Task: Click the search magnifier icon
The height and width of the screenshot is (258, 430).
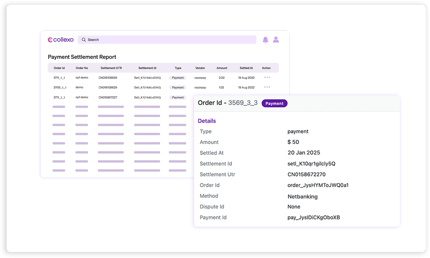Action: pos(84,40)
